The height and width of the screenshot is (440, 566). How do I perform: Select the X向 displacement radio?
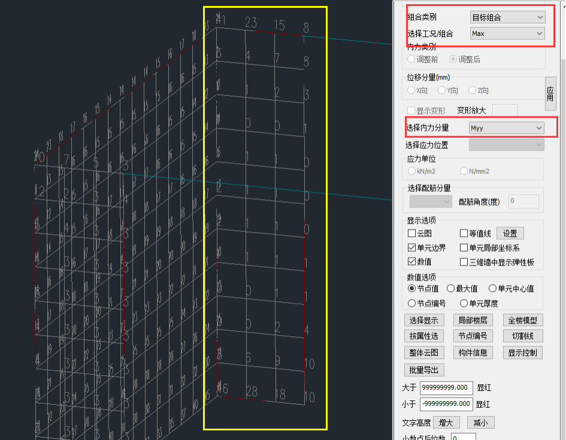point(411,91)
